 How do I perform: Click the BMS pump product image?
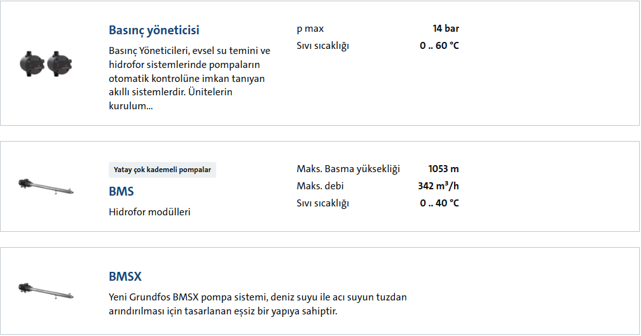click(x=46, y=186)
